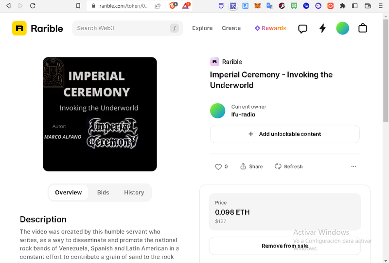Screen dimensions: 389x263
Task: Open the Brave Shields lion icon
Action: [173, 6]
